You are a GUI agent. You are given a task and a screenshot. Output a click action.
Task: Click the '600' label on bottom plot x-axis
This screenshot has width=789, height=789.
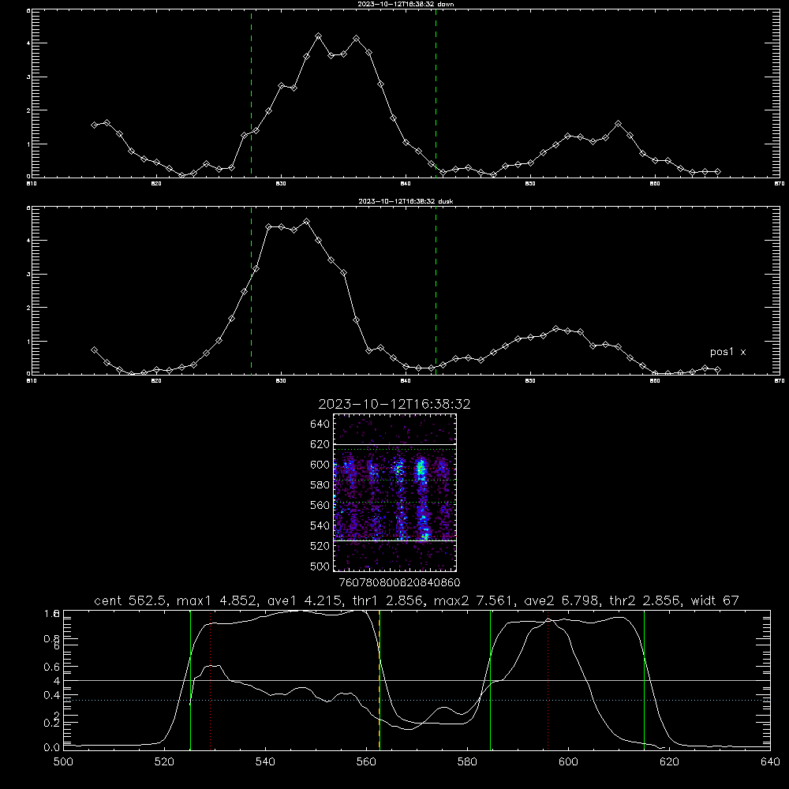(568, 762)
